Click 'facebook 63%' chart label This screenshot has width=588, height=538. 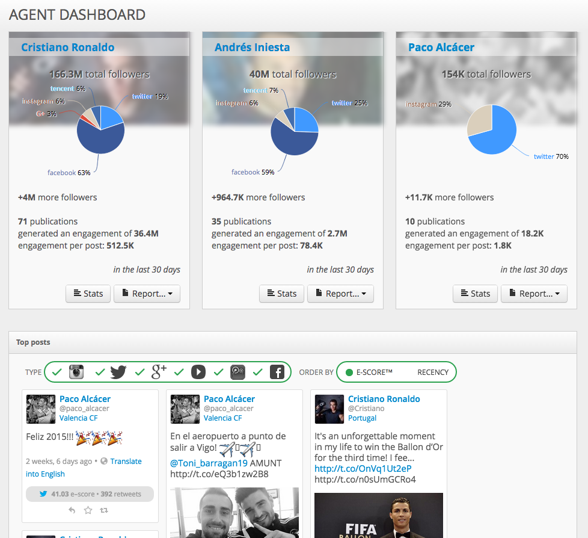pos(69,173)
